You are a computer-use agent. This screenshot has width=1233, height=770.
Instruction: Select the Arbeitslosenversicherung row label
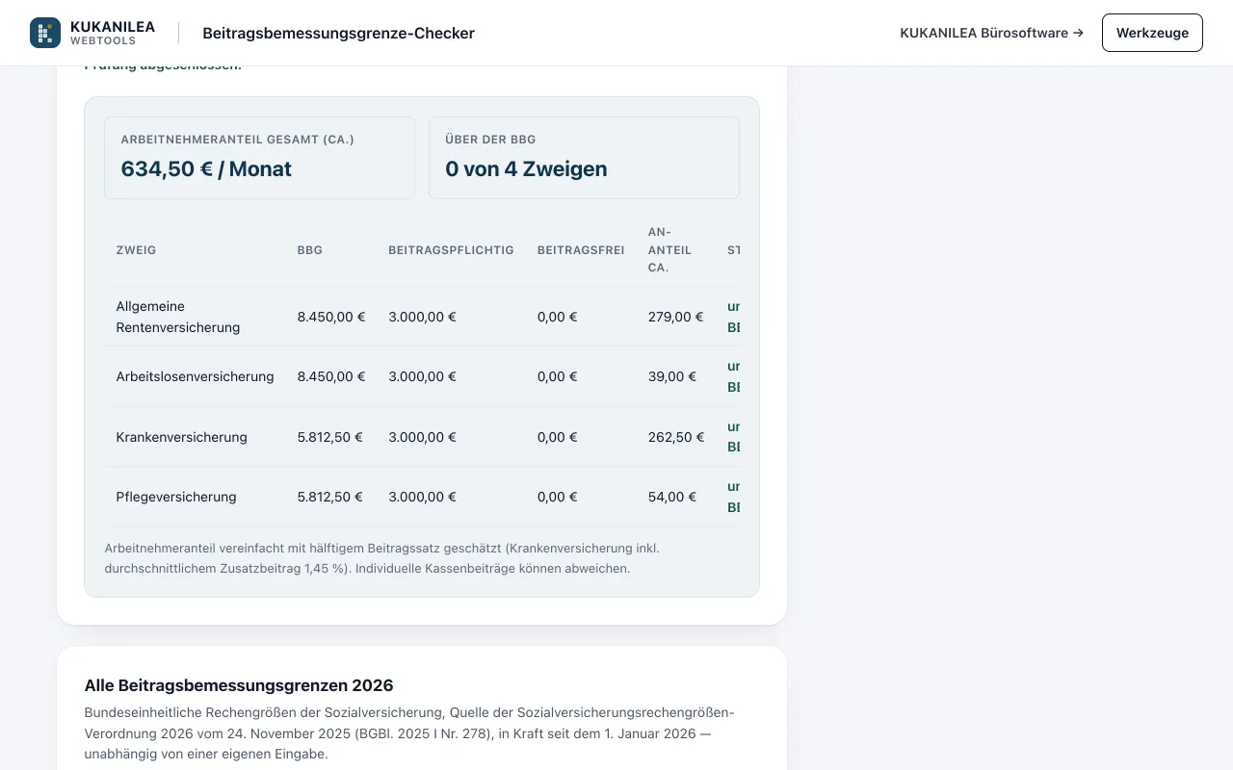click(x=195, y=376)
